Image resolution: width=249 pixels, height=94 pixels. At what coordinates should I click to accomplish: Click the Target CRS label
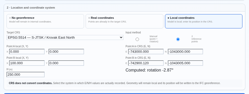click(x=13, y=33)
